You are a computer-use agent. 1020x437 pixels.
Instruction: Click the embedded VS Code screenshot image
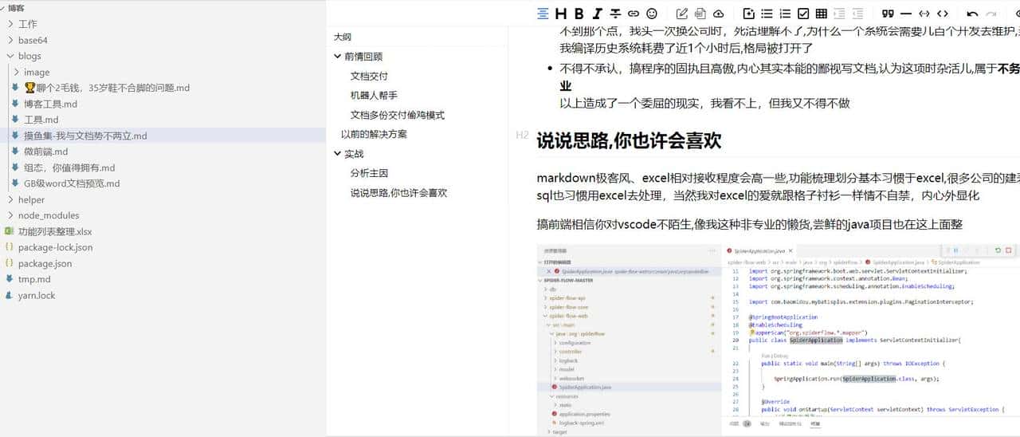778,338
